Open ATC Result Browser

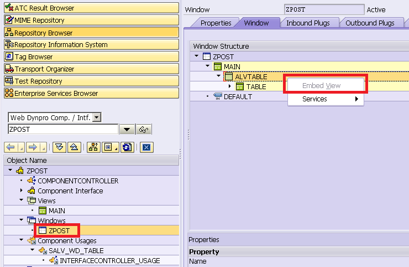click(91, 8)
